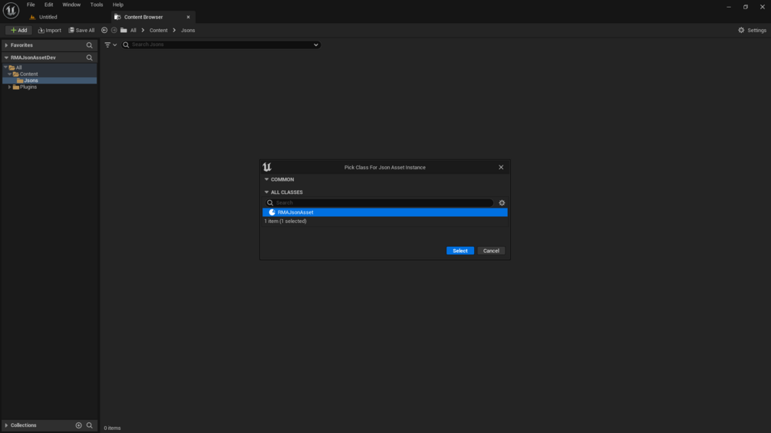Switch to the Untitled tab
The image size is (771, 433).
pyautogui.click(x=48, y=17)
